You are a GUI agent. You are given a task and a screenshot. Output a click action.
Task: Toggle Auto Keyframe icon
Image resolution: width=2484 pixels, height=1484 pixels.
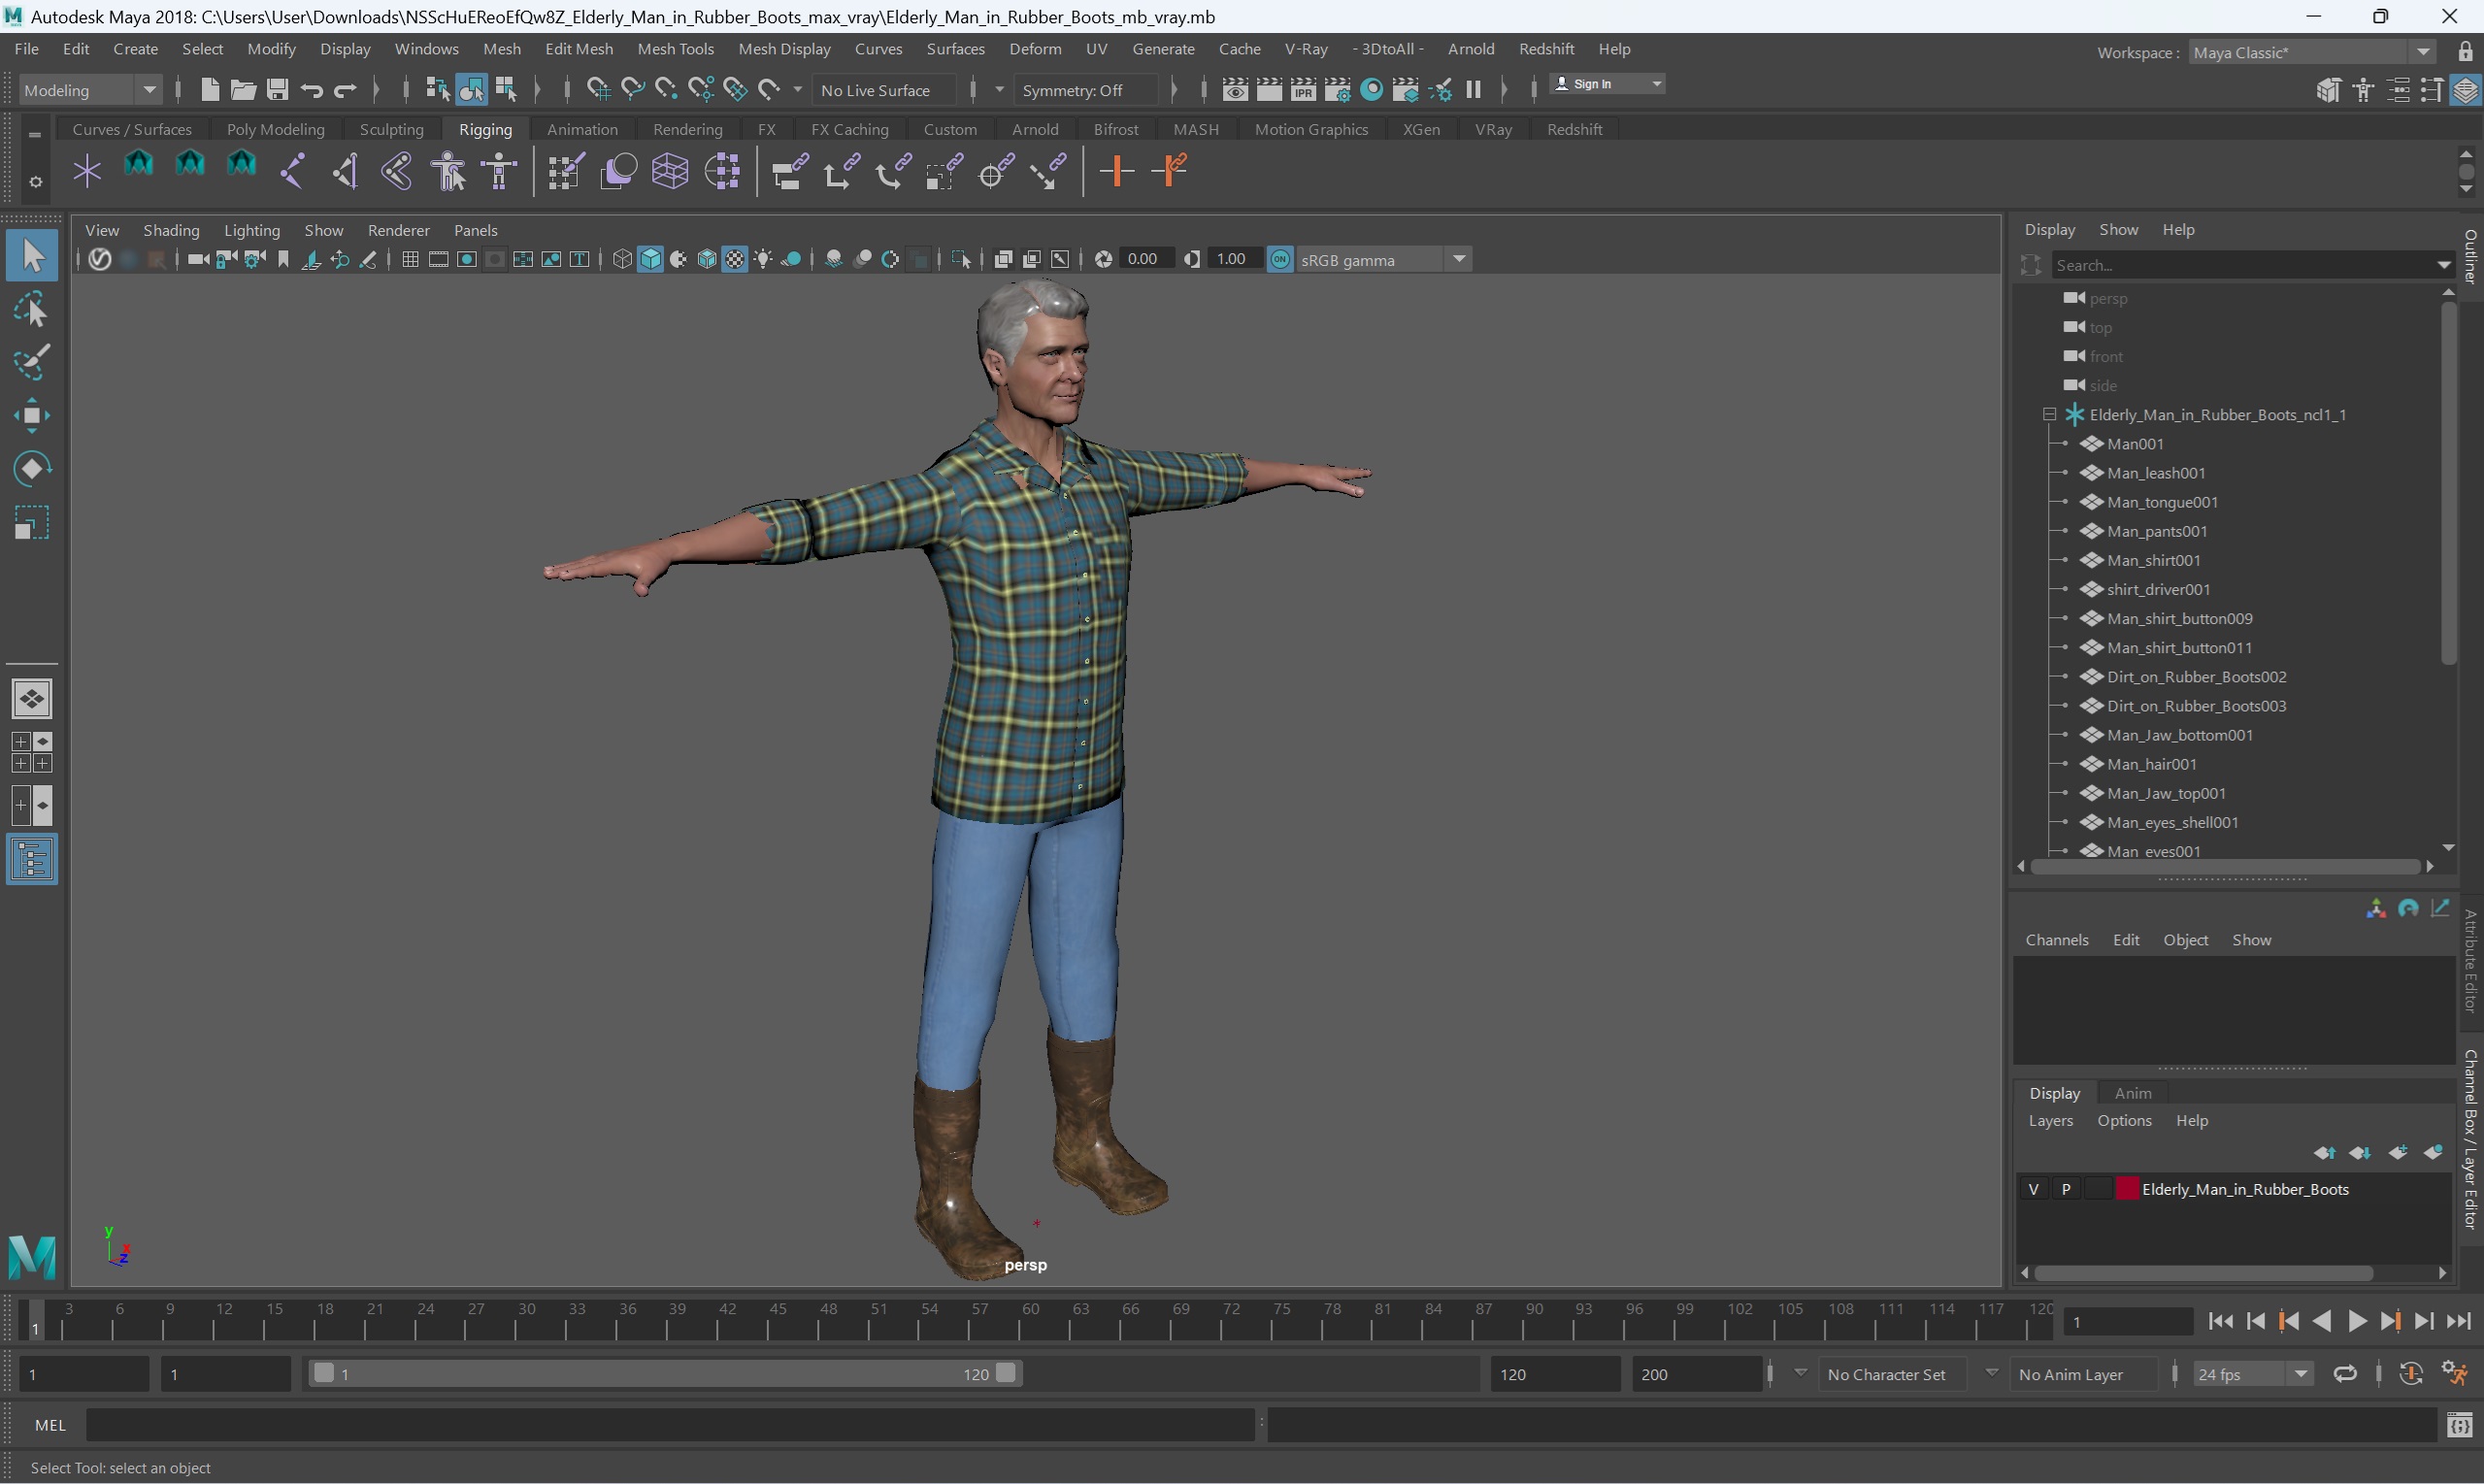2410,1373
